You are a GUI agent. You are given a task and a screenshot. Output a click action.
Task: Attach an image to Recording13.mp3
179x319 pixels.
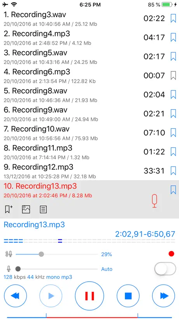[x=26, y=209]
